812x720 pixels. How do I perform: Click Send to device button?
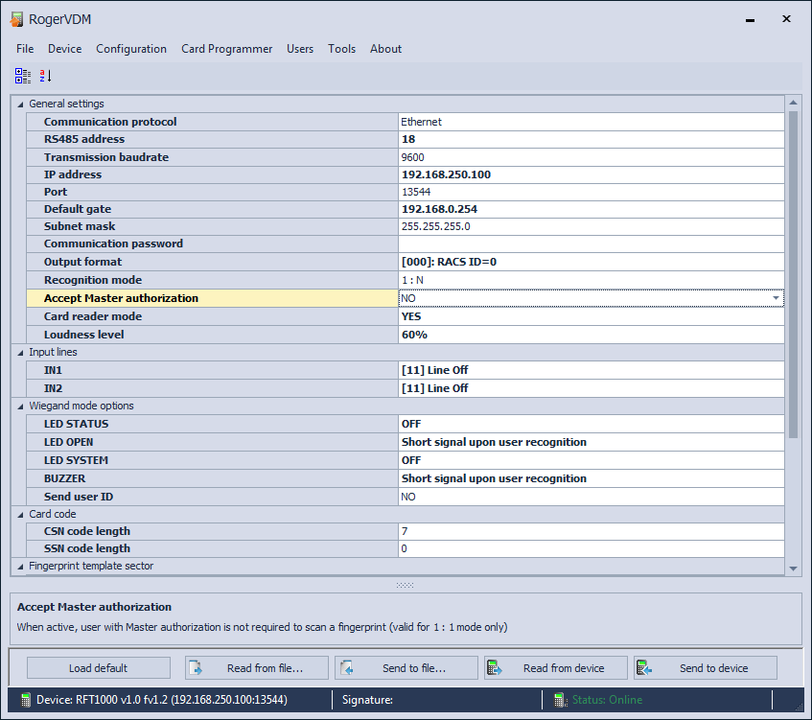(x=706, y=668)
